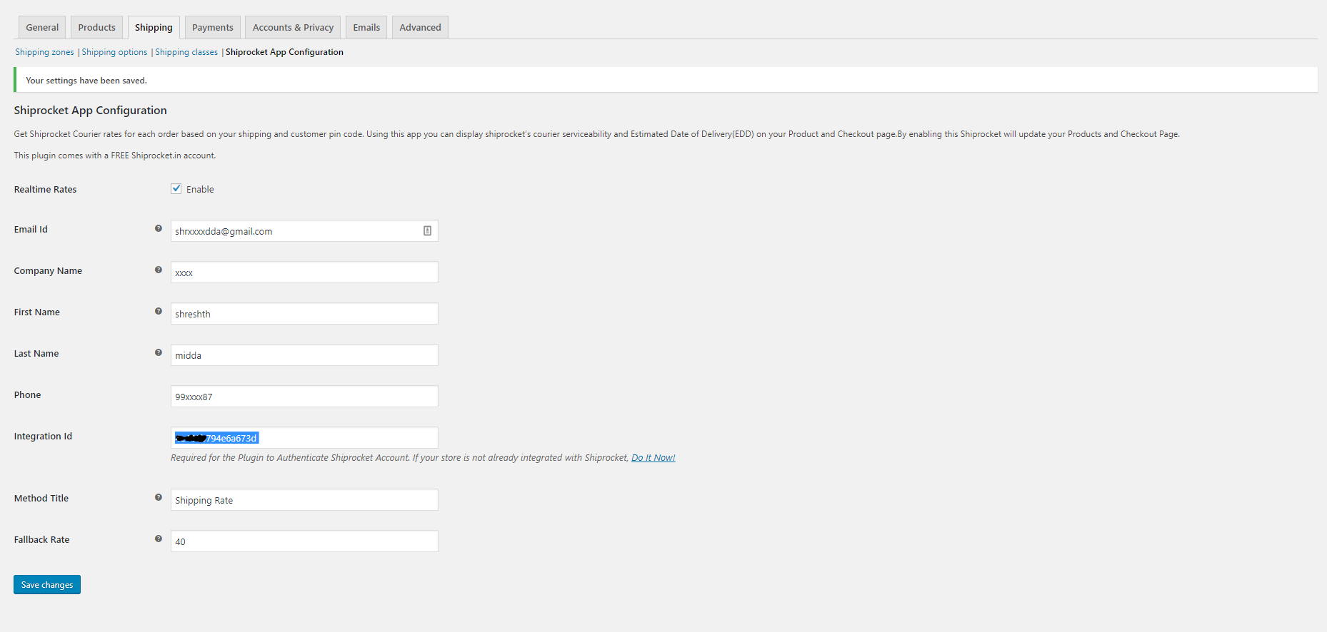This screenshot has height=632, width=1327.
Task: Click the Save changes button
Action: [x=47, y=584]
